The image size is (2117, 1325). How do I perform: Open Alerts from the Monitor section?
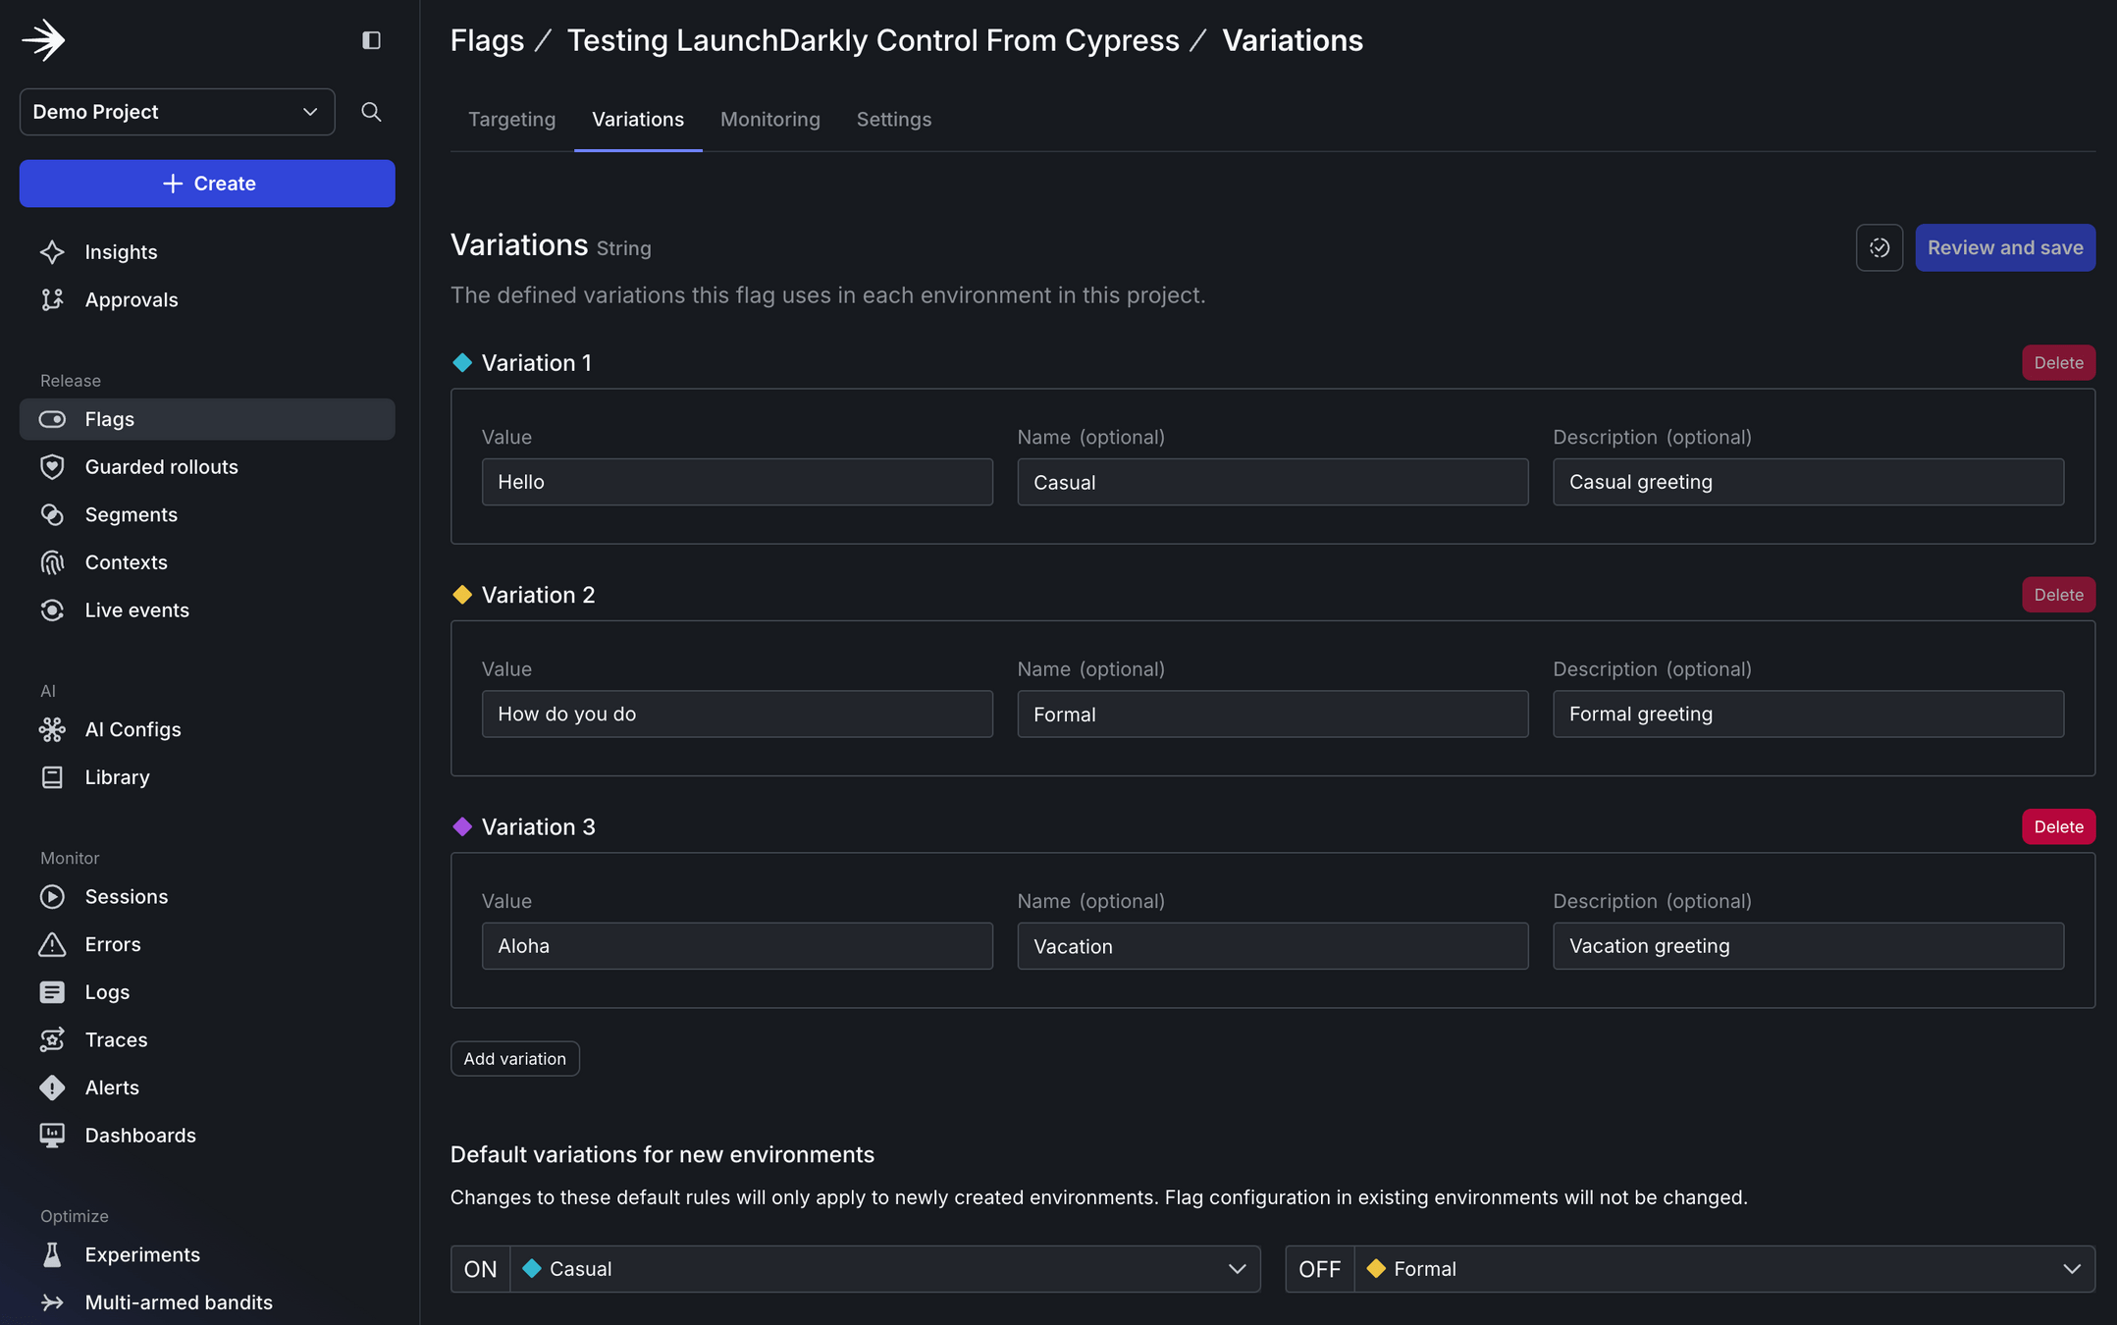112,1087
